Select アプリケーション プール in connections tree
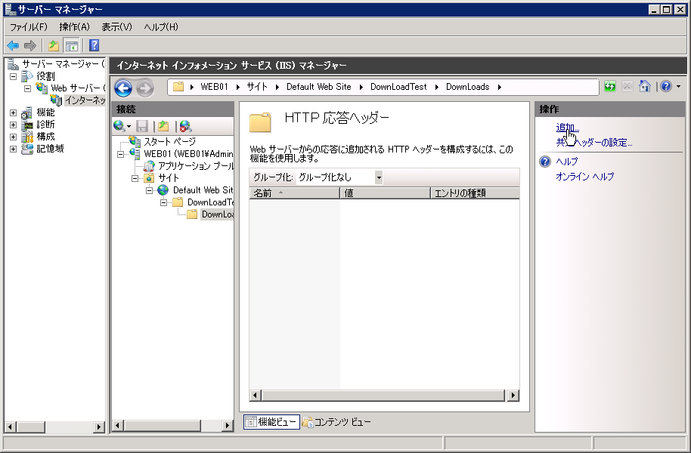691x453 pixels. click(x=196, y=166)
